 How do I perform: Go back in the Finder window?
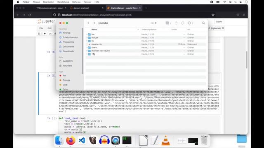click(x=88, y=23)
